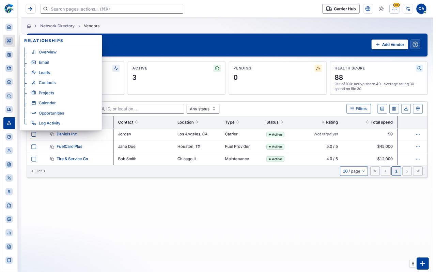Viewport: 436px width, 272px height.
Task: Open the storefront sidebar icon
Action: point(9,219)
